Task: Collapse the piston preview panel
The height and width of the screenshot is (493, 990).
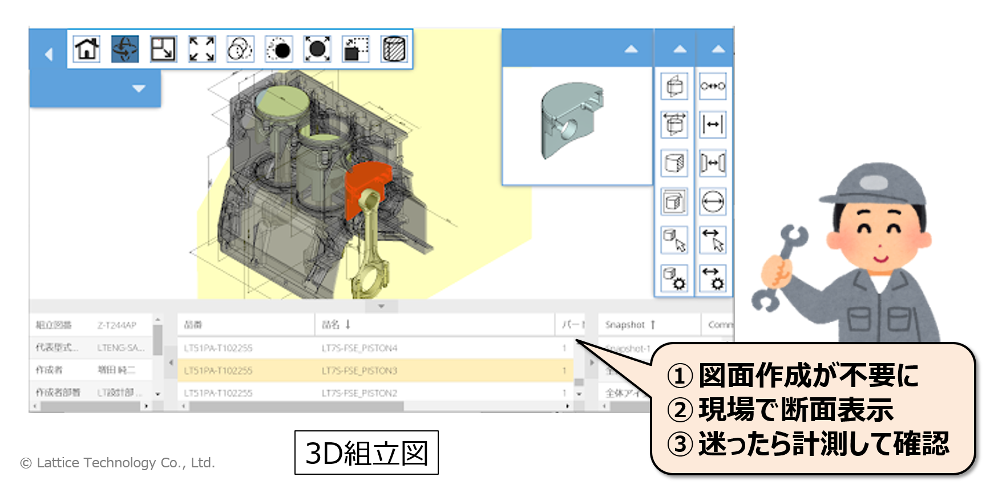Action: 631,49
